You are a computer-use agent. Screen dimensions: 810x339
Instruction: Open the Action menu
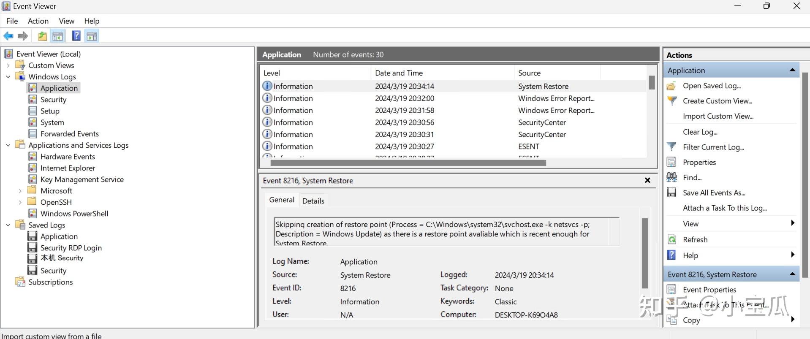pyautogui.click(x=38, y=21)
